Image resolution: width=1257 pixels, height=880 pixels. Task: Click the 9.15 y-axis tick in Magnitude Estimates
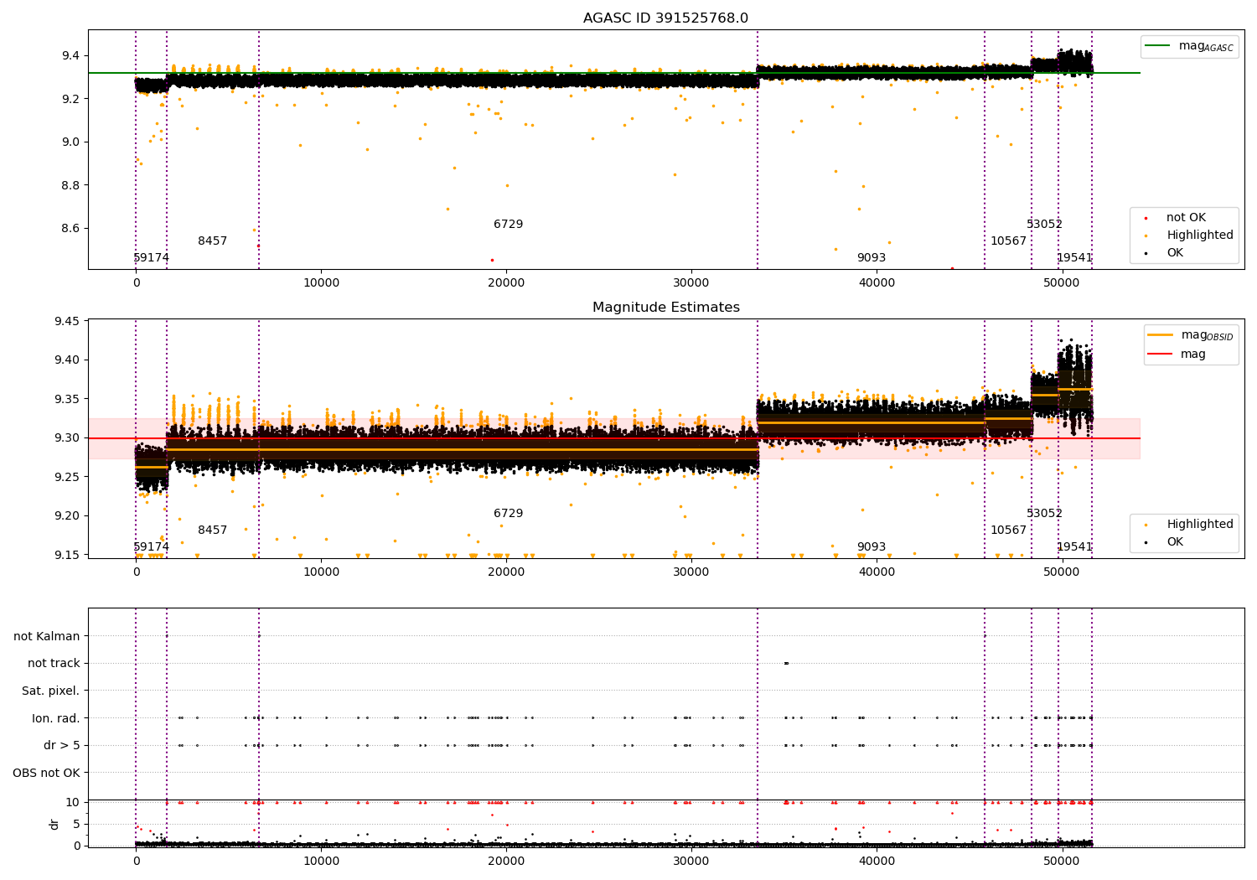click(67, 555)
